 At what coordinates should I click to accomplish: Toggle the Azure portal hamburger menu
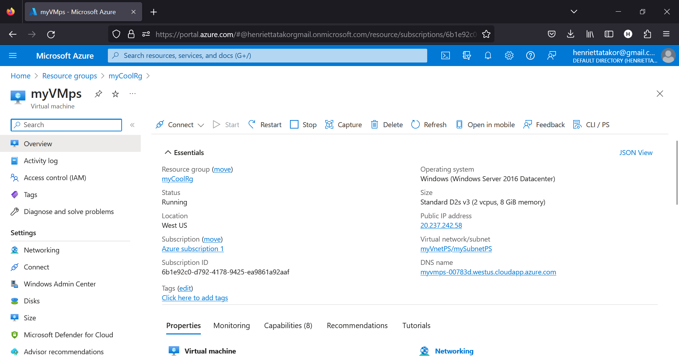point(13,55)
